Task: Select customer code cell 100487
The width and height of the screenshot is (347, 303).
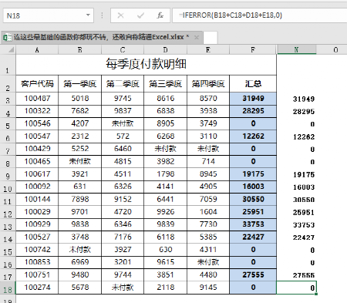Action: click(37, 99)
